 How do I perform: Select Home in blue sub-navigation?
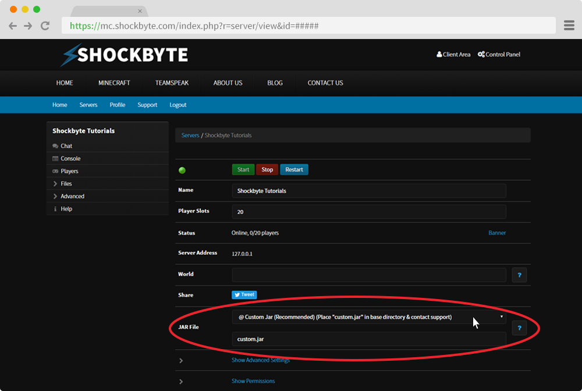pos(60,105)
